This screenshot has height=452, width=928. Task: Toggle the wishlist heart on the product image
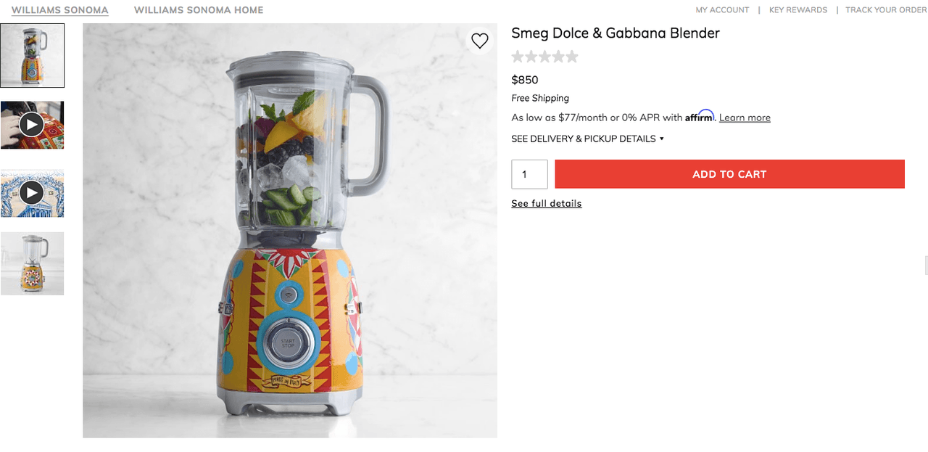pos(479,41)
